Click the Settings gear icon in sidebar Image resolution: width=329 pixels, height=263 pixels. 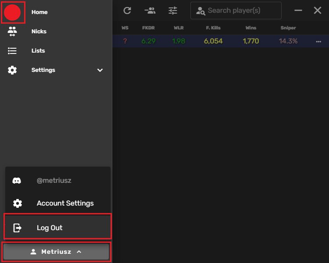[x=12, y=70]
